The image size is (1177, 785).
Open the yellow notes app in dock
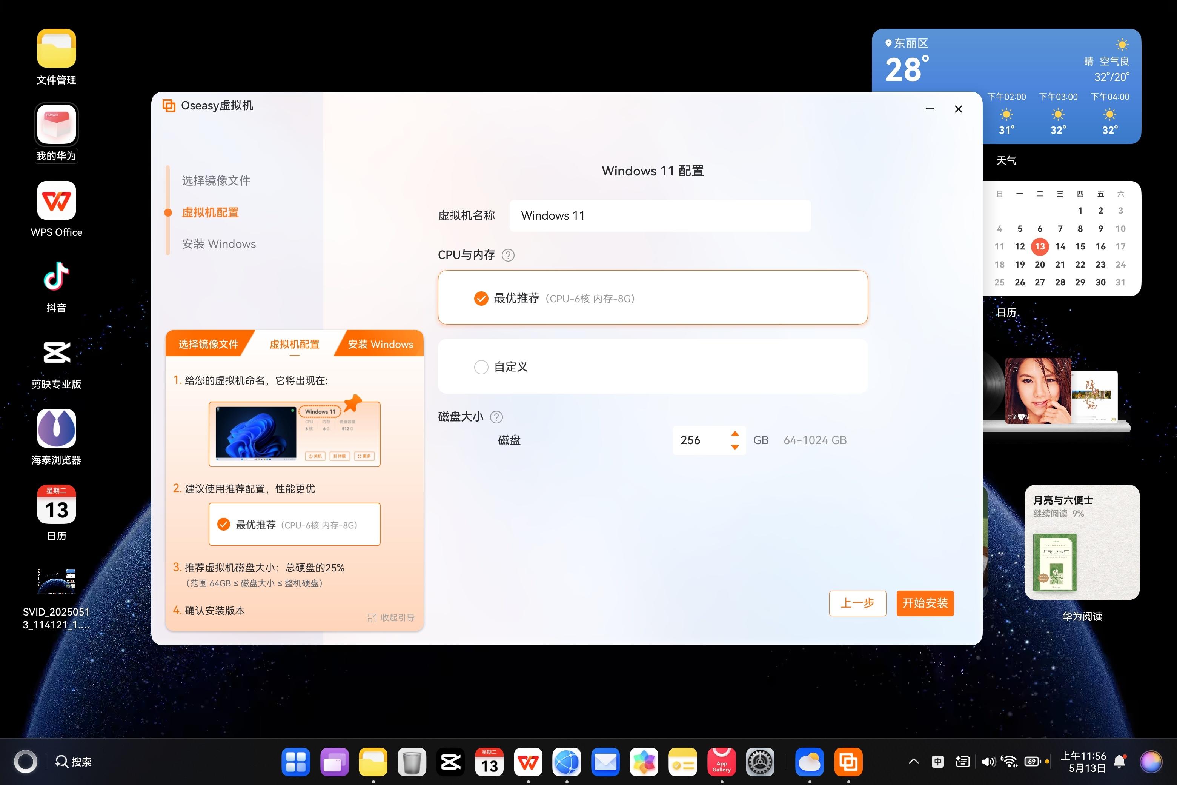click(682, 762)
